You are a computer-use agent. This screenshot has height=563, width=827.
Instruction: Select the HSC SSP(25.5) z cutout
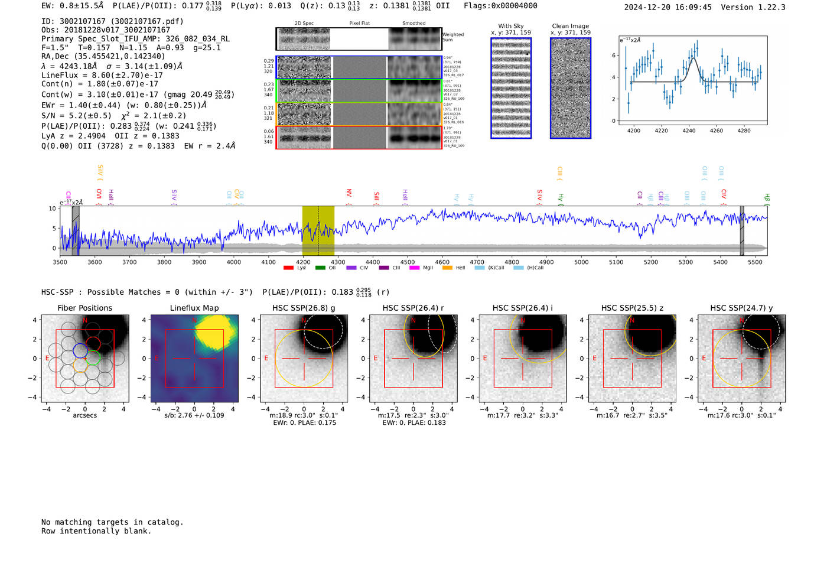[x=632, y=359]
